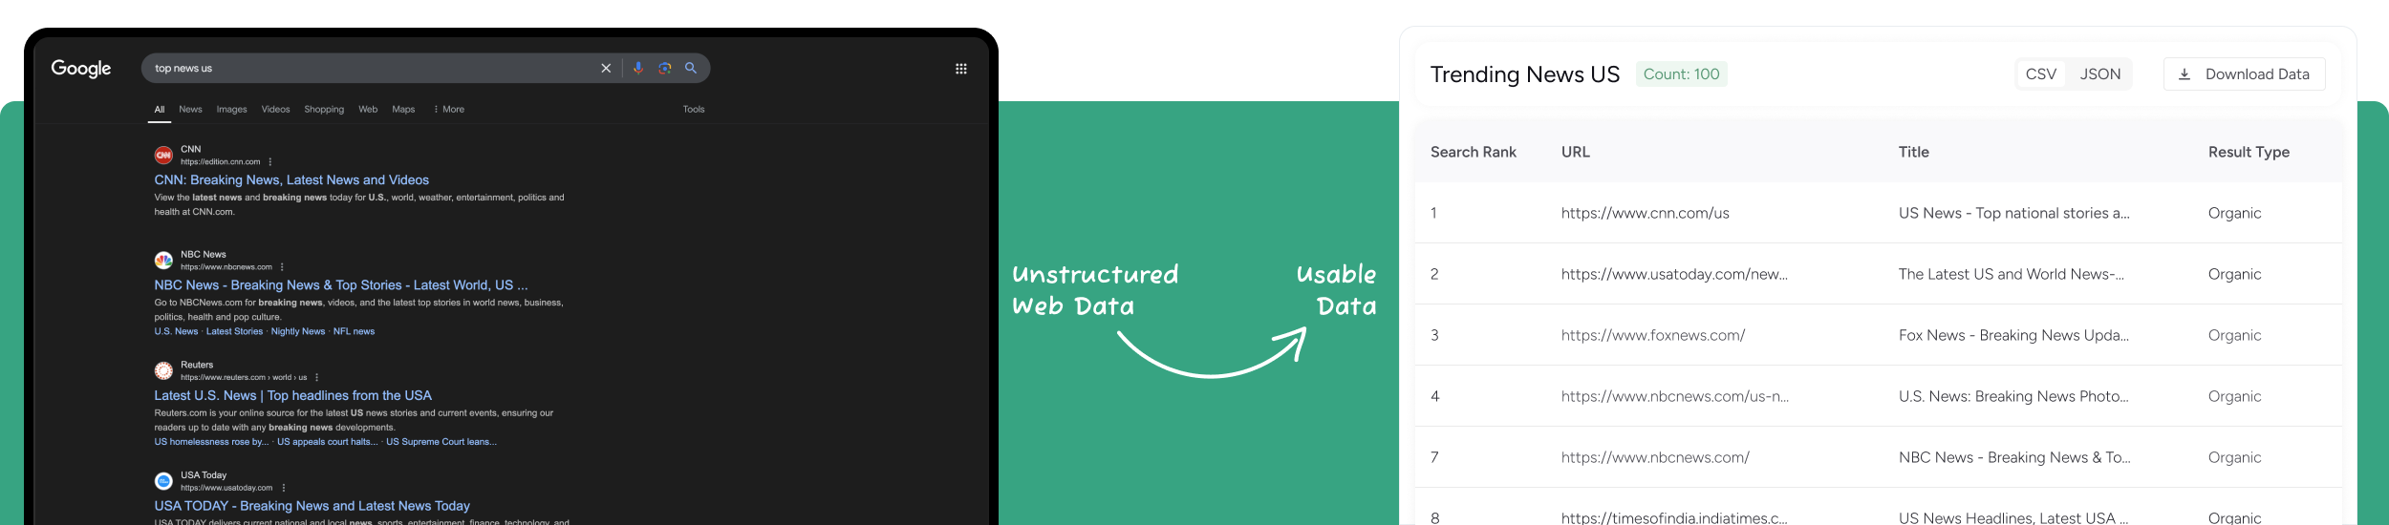Switch data format to JSON

(2099, 74)
